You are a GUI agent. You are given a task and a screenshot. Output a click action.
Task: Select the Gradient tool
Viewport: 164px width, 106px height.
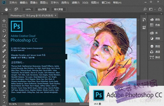click(4, 76)
